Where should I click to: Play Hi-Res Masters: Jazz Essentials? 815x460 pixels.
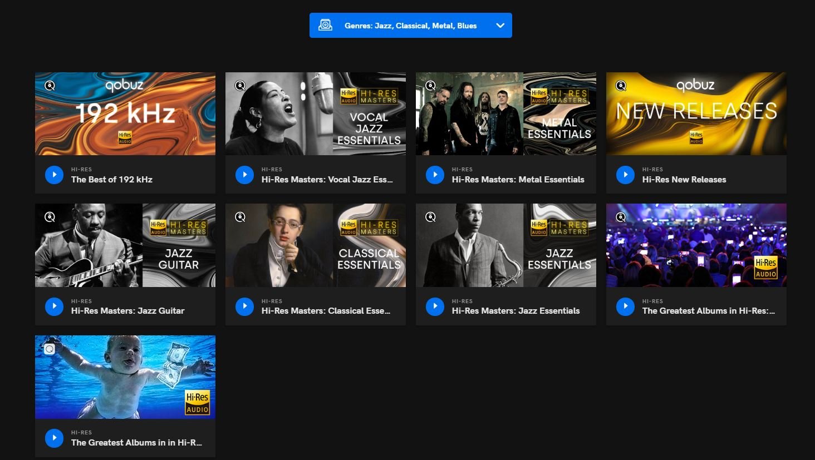pyautogui.click(x=435, y=306)
